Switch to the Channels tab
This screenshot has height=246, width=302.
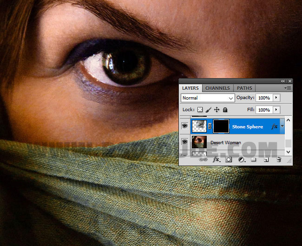(217, 88)
